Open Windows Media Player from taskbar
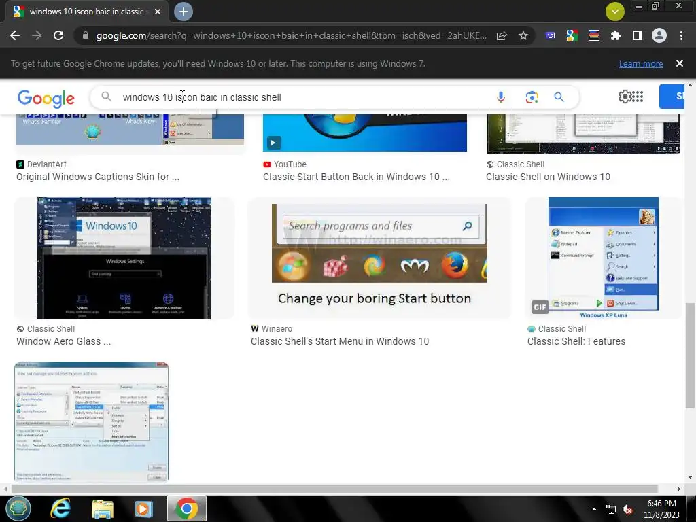Screen dimensions: 696x522 [x=143, y=509]
